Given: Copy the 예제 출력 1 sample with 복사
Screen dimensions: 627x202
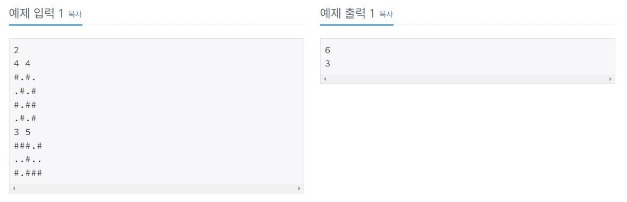Looking at the screenshot, I should pyautogui.click(x=386, y=14).
